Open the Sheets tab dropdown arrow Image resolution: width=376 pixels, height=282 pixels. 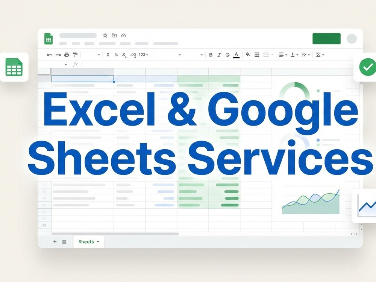pos(98,242)
